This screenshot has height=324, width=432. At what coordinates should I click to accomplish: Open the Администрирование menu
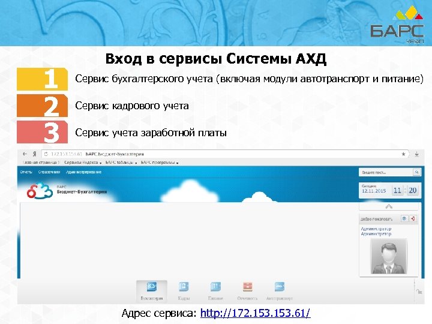click(84, 172)
